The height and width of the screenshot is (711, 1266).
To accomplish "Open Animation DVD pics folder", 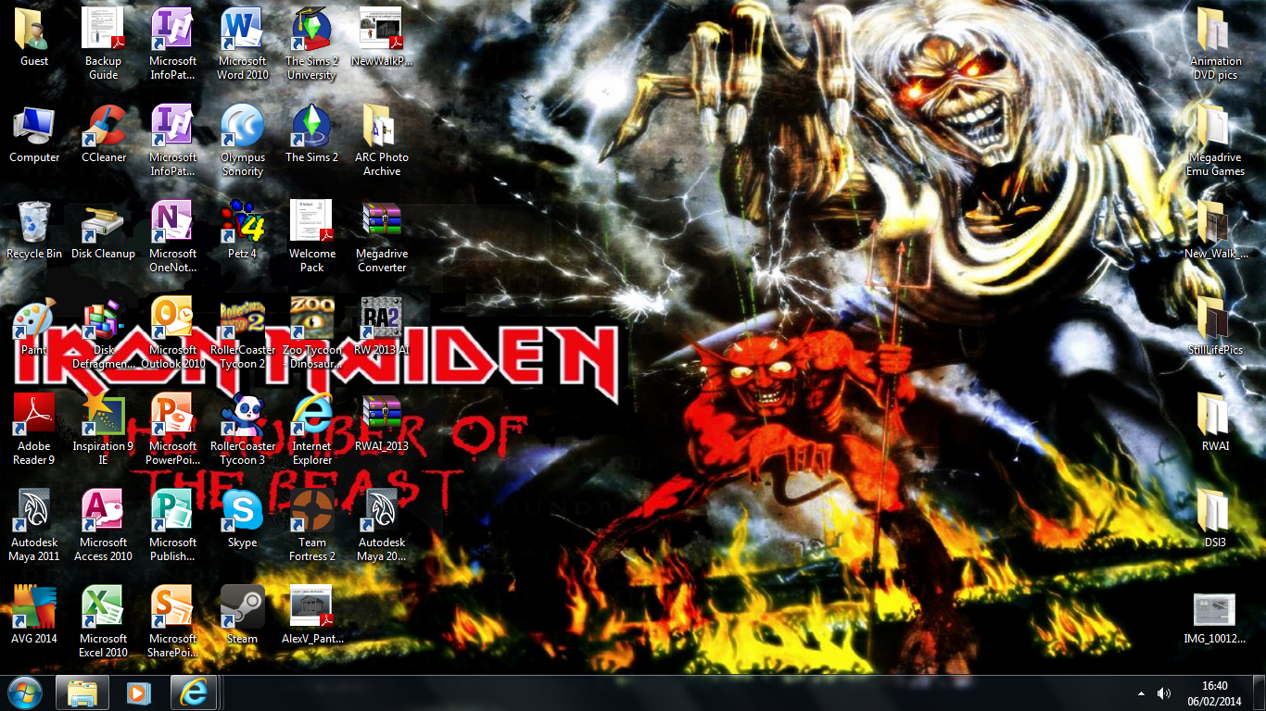I will [1215, 45].
